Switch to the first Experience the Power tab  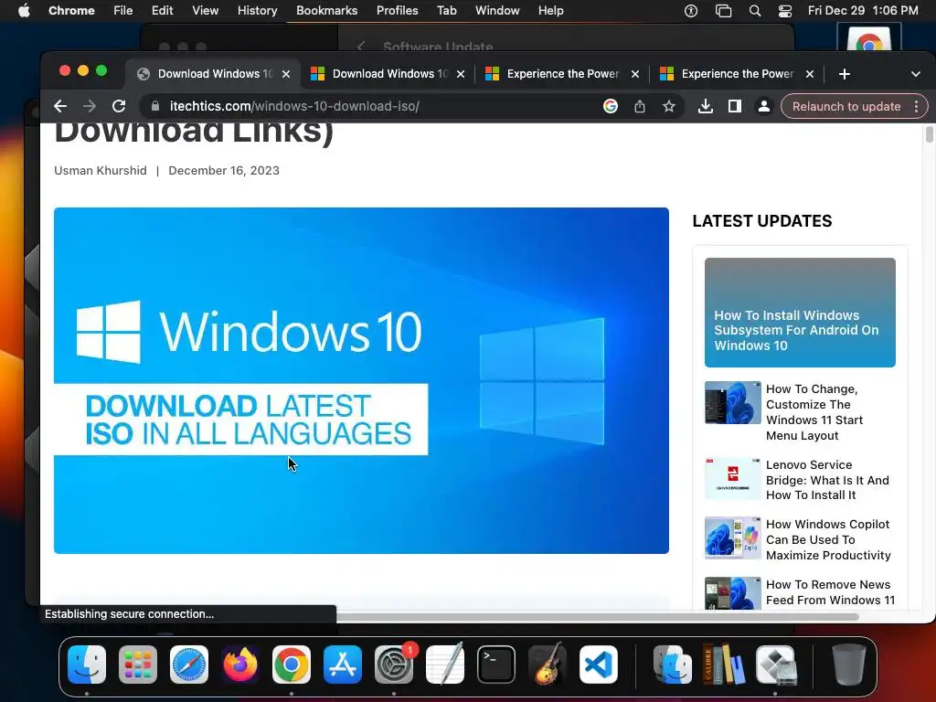coord(562,74)
